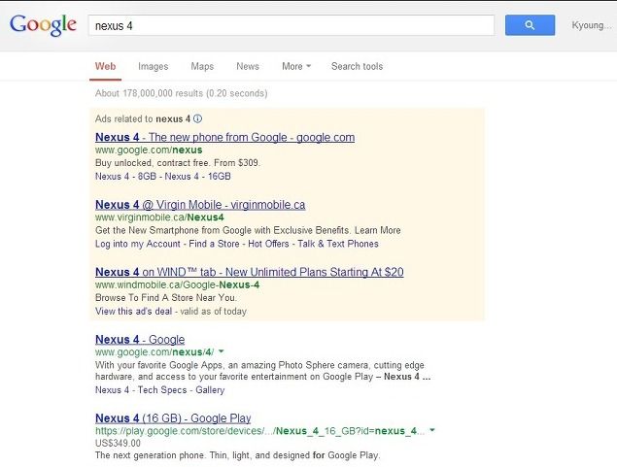Click the Nexus 4 - 8GB sitelink
The image size is (617, 467).
coord(125,176)
